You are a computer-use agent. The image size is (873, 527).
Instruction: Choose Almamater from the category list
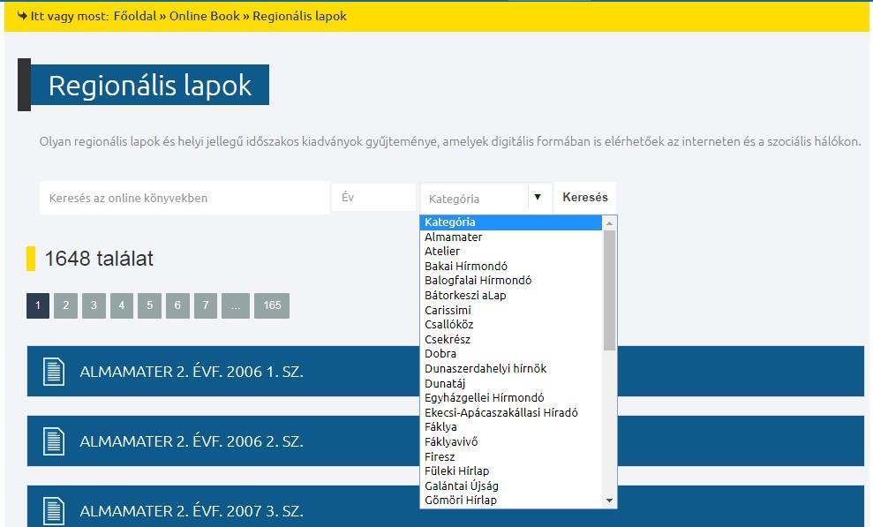pyautogui.click(x=511, y=237)
